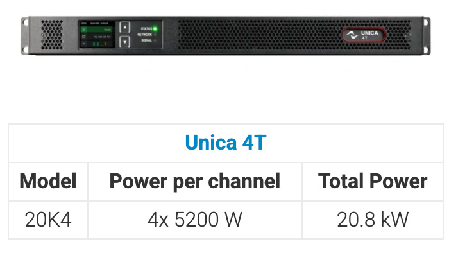Viewport: 449px width, 253px height.
Task: Click the NETWORK LED indicator
Action: (x=155, y=35)
